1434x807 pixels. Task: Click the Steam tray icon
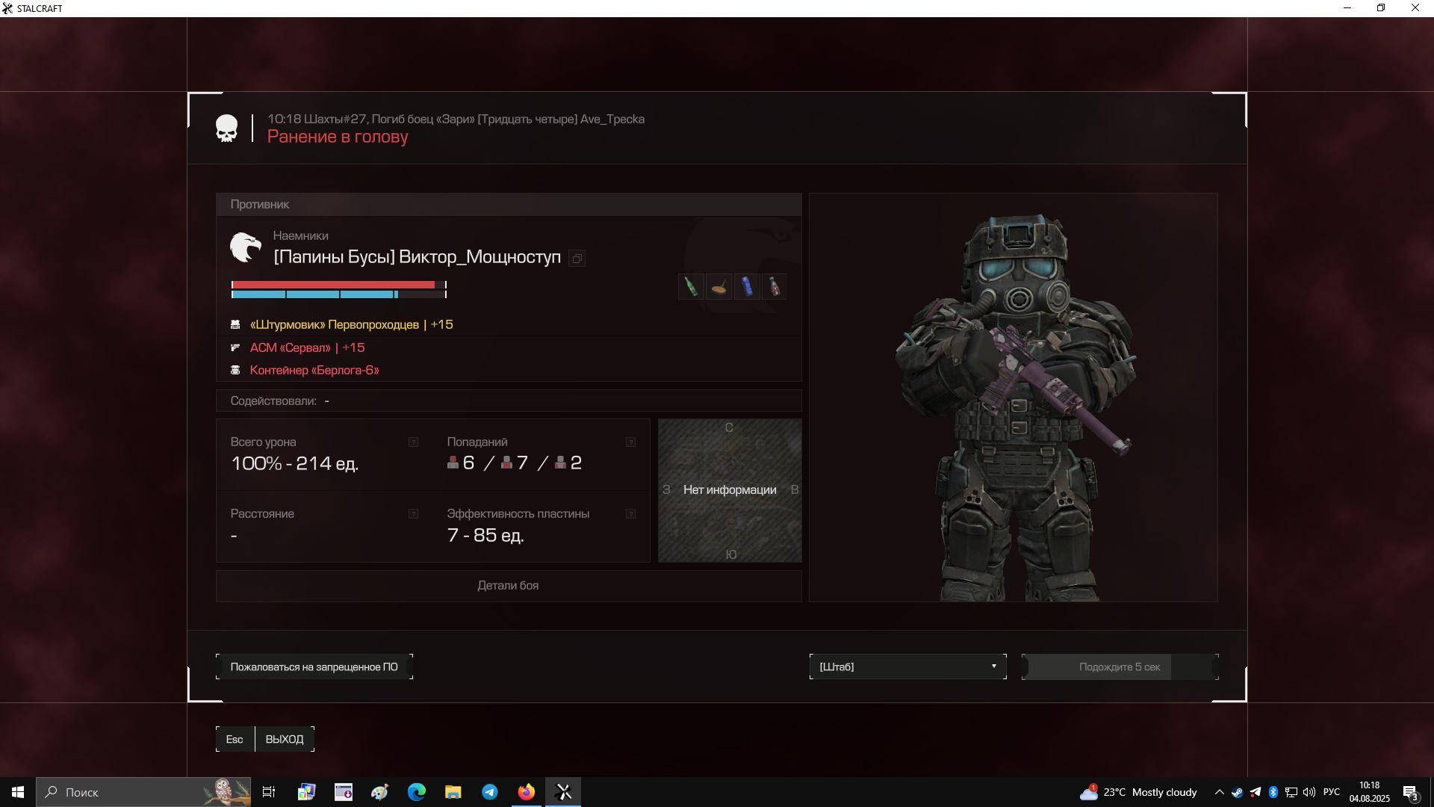click(x=1238, y=792)
